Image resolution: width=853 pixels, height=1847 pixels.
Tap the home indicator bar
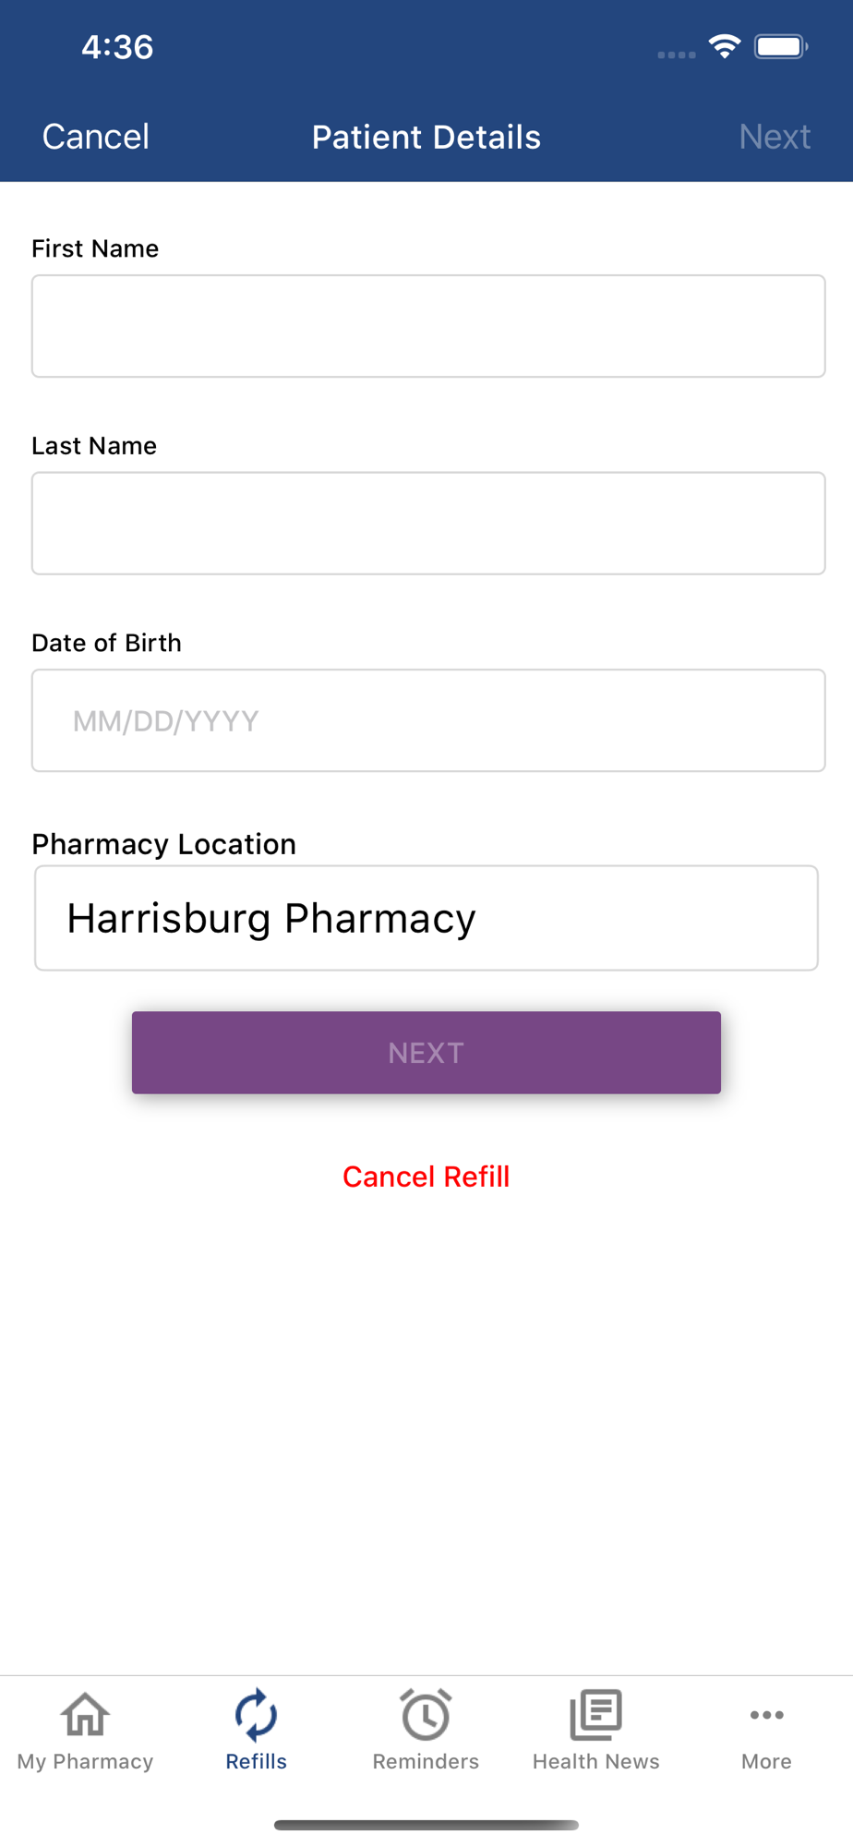pyautogui.click(x=426, y=1825)
